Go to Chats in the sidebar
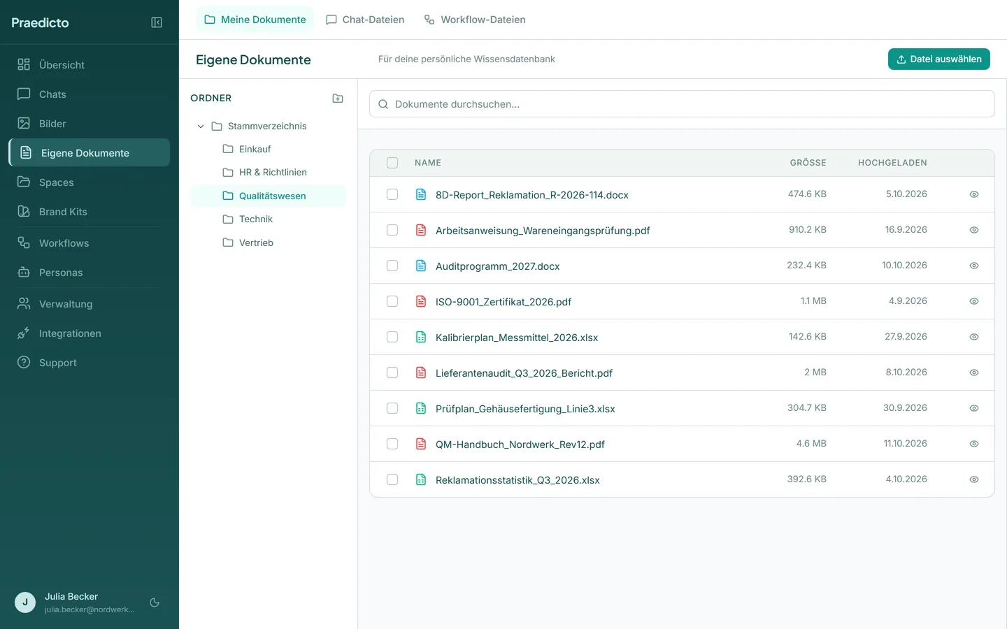Viewport: 1007px width, 629px height. coord(89,94)
